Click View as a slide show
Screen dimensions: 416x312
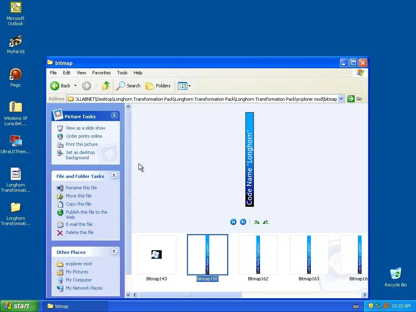[x=85, y=128]
